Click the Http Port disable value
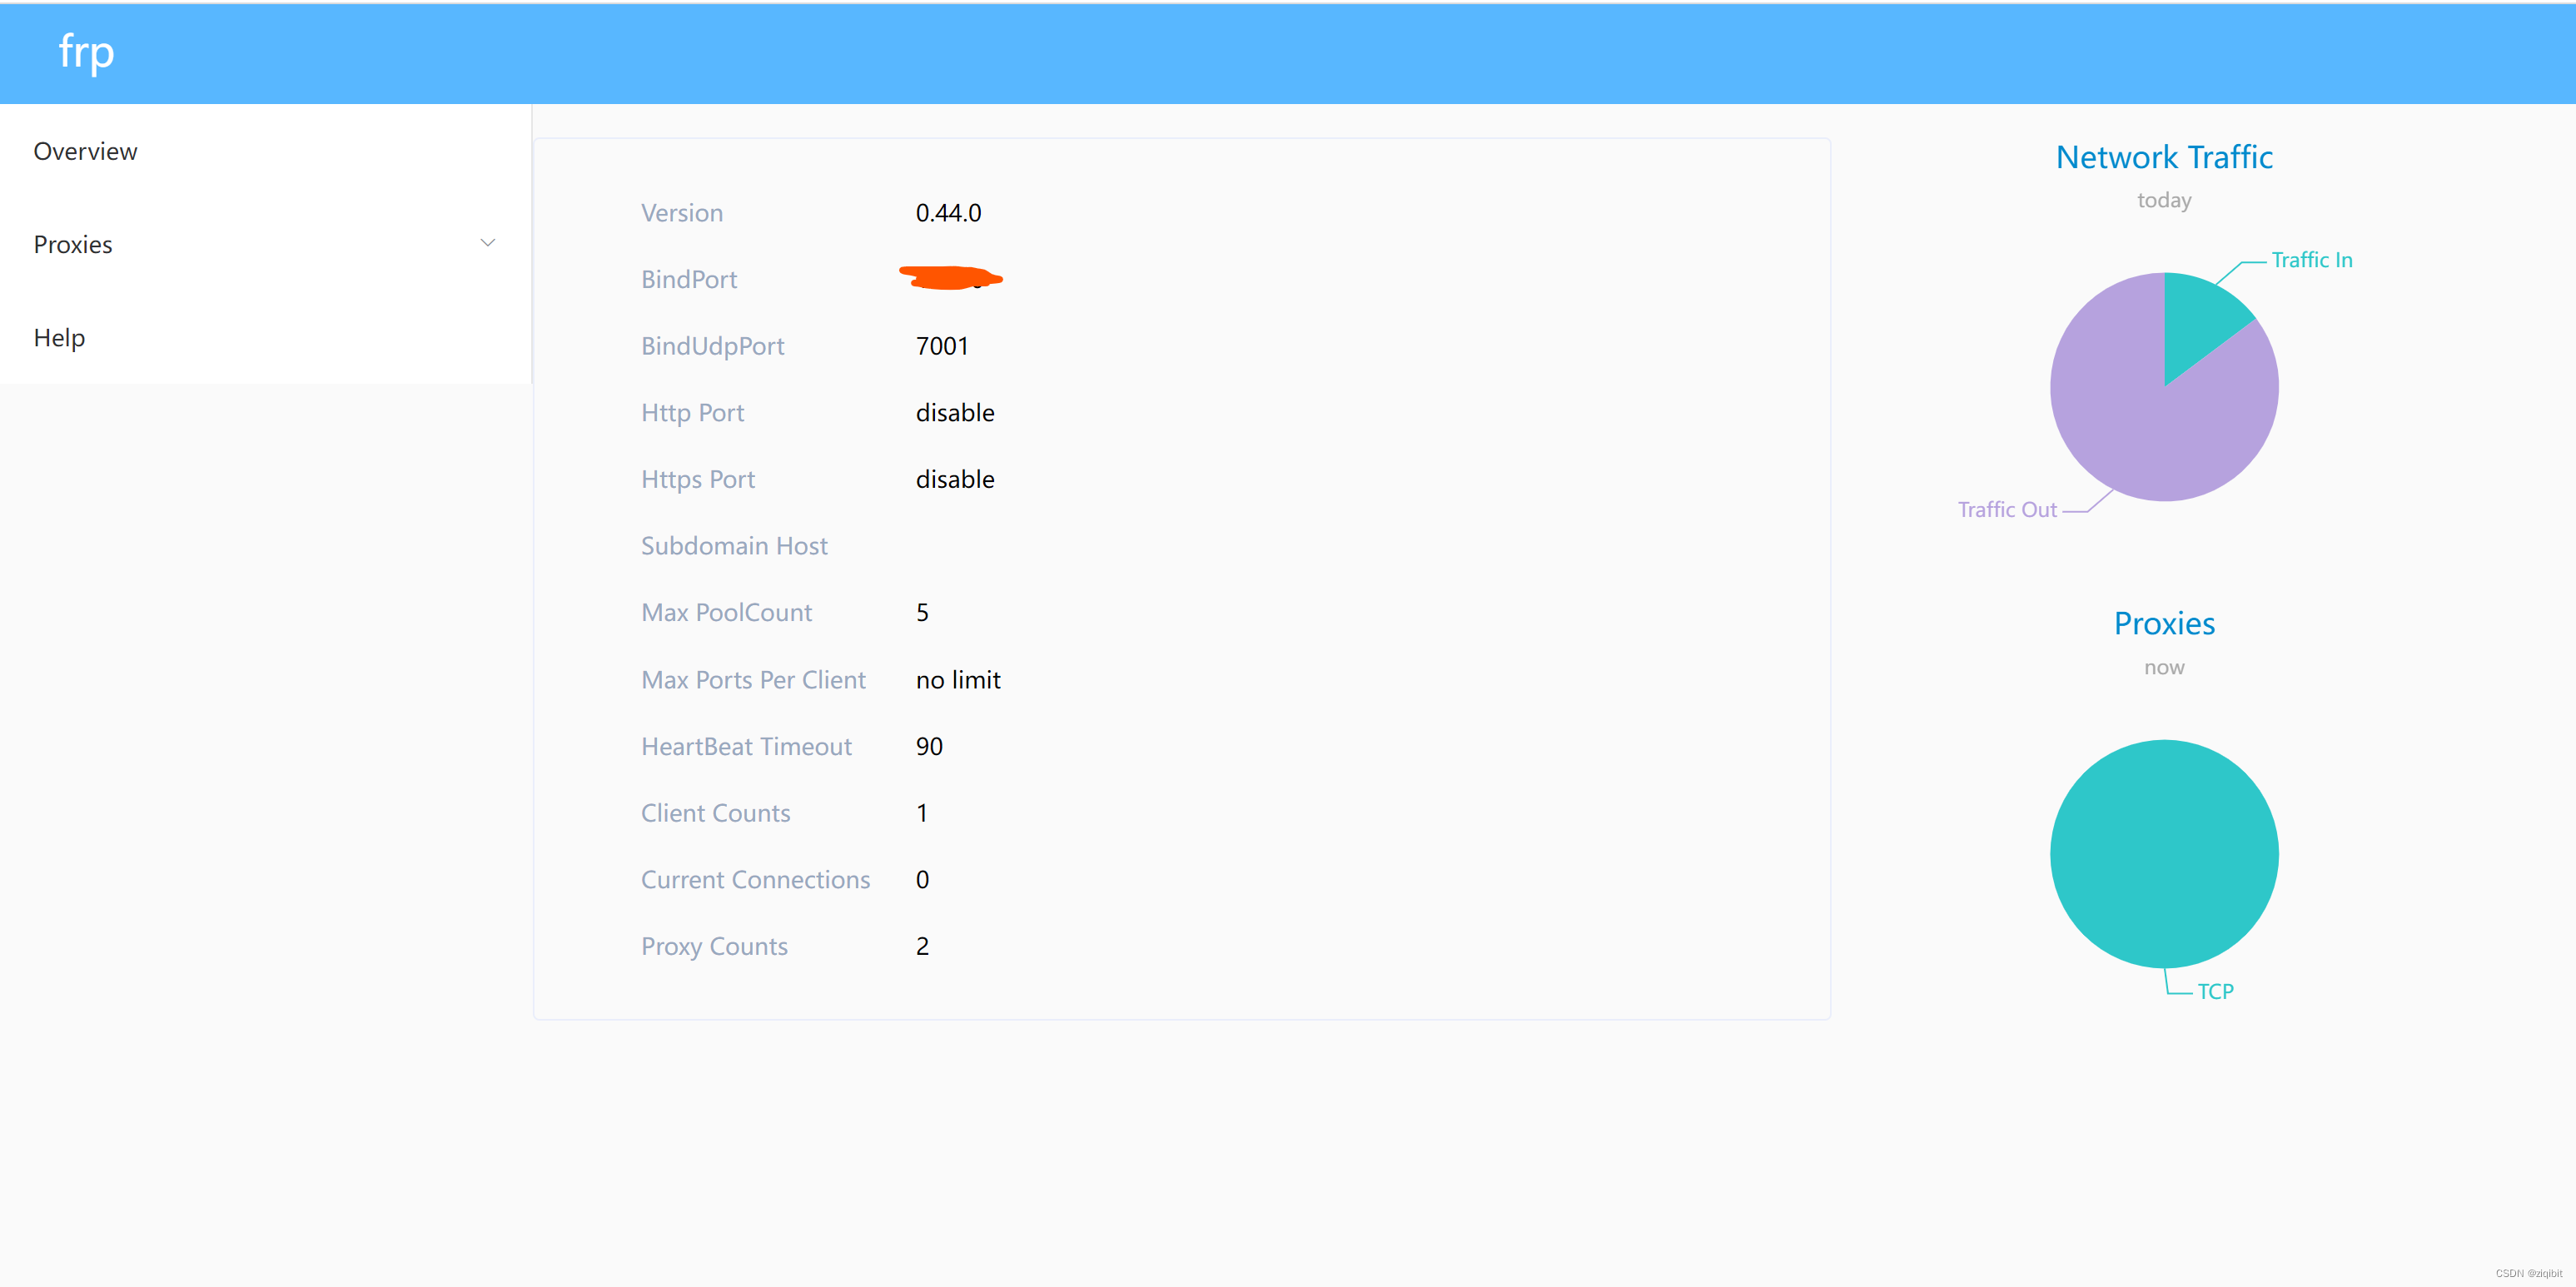This screenshot has width=2576, height=1287. pyautogui.click(x=955, y=413)
